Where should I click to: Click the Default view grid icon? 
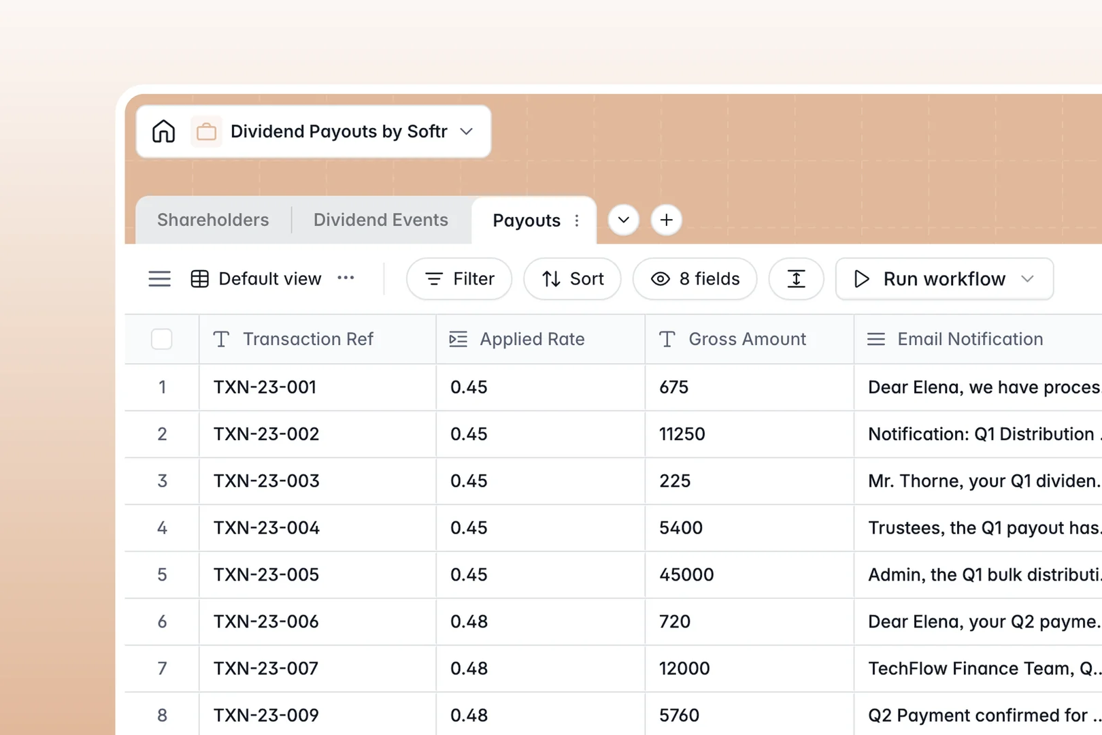tap(200, 279)
